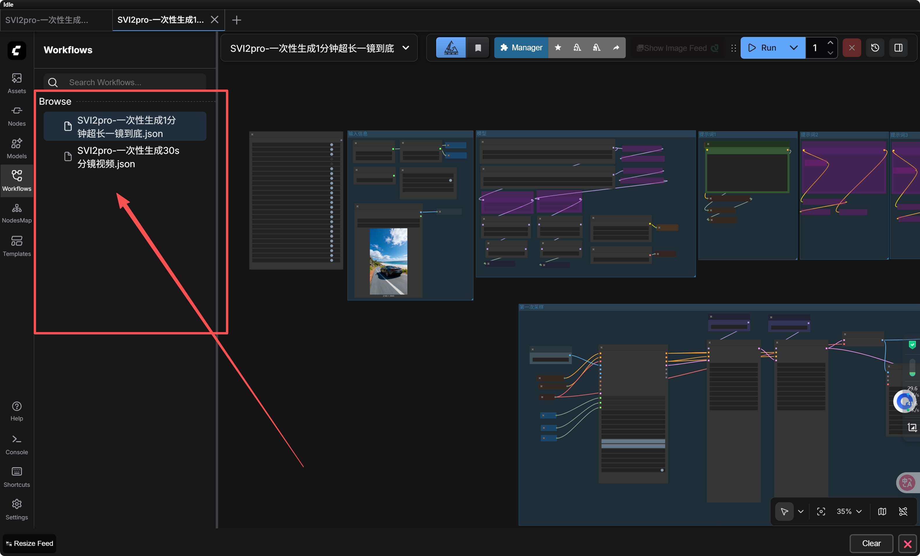Image resolution: width=920 pixels, height=556 pixels.
Task: Click the Manager button
Action: pyautogui.click(x=521, y=47)
